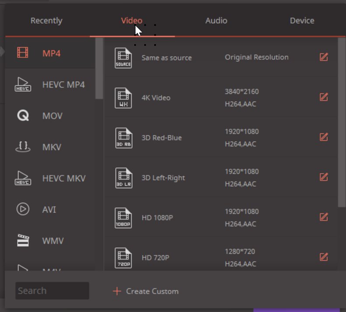Choose AVI format label
The image size is (346, 312).
pyautogui.click(x=49, y=210)
